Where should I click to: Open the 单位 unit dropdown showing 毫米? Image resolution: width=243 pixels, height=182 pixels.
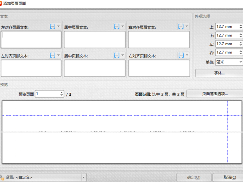[229, 62]
